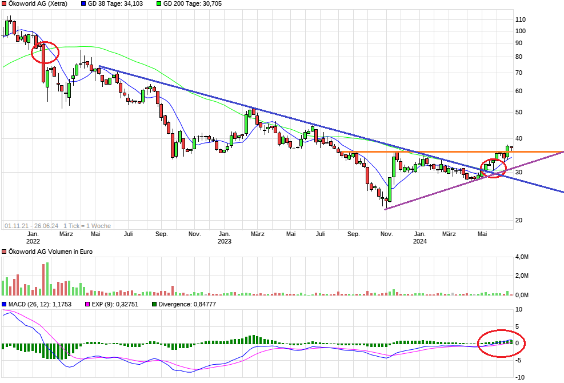Image resolution: width=564 pixels, height=383 pixels.
Task: Click the red annotation circle near January 2022
Action: (x=46, y=52)
